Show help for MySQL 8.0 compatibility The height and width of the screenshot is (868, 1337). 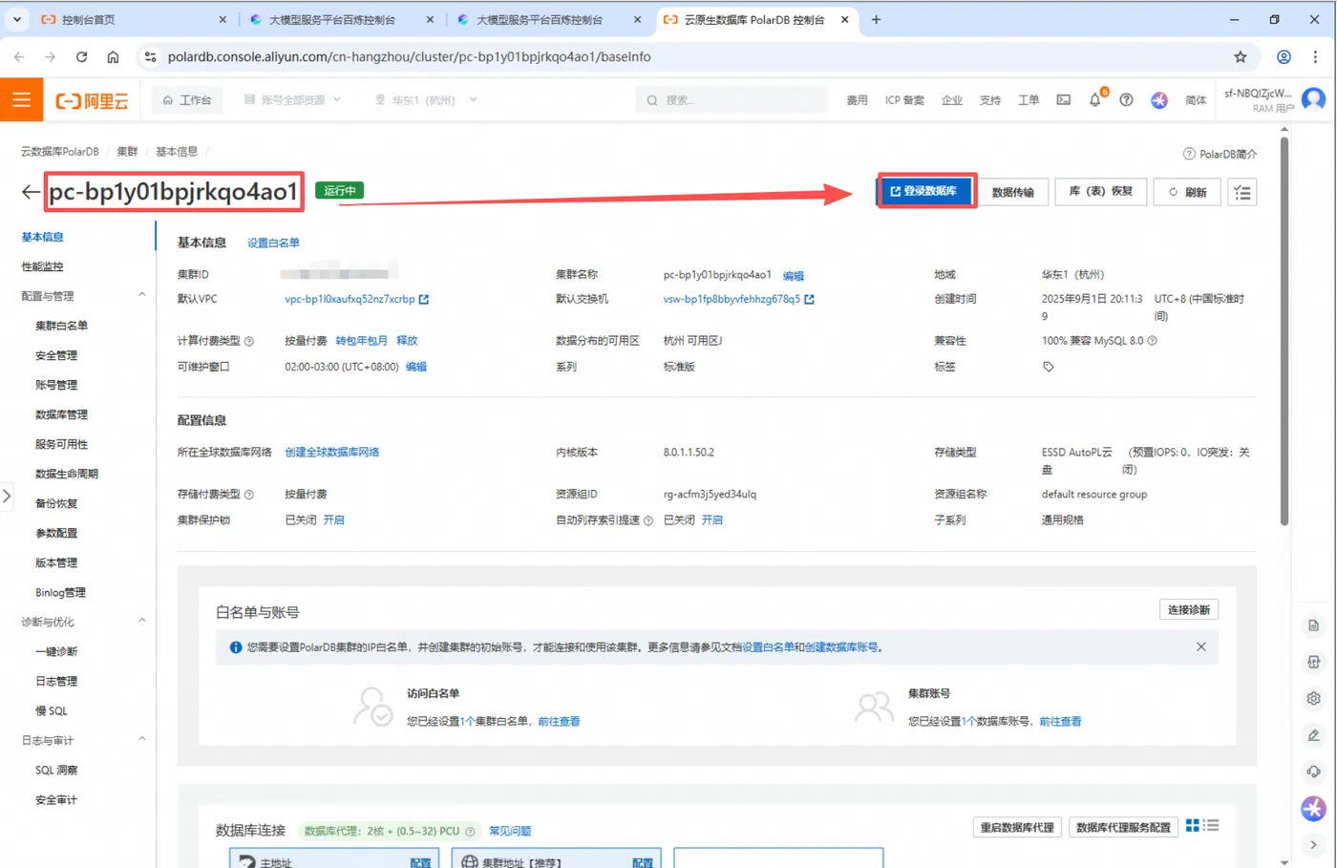click(x=1153, y=341)
